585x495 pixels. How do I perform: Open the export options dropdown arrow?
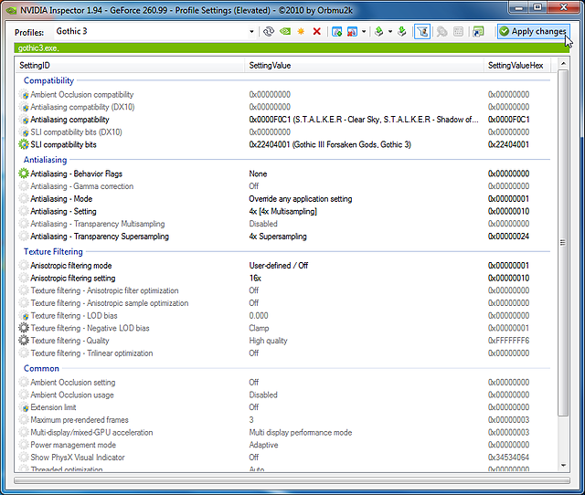pos(390,32)
